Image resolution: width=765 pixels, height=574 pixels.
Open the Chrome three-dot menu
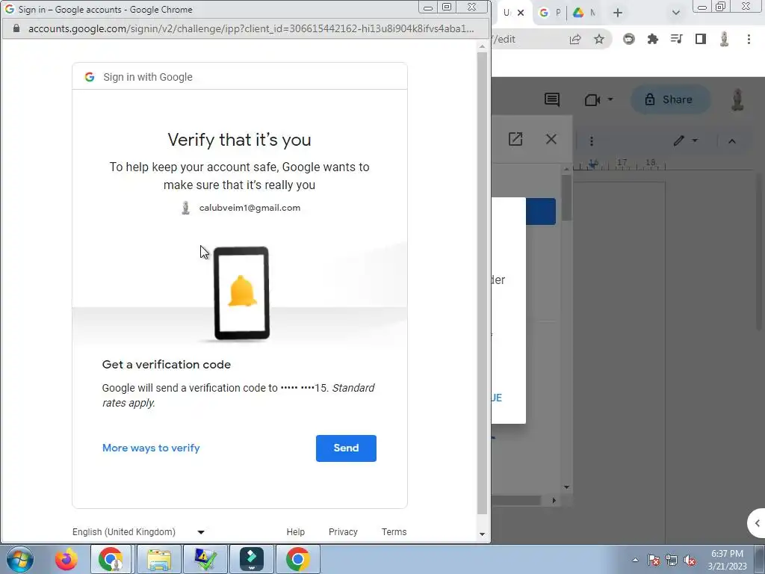(749, 39)
